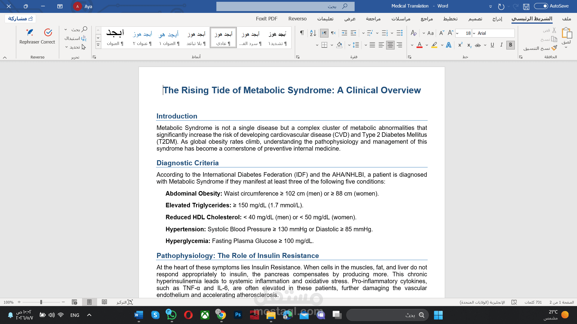This screenshot has width=577, height=324.
Task: Toggle bold formatting button
Action: pos(510,45)
